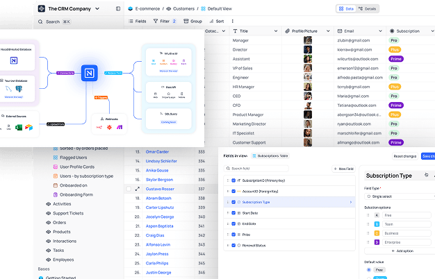435x279 pixels.
Task: Click the Default View grid icon
Action: pos(203,8)
